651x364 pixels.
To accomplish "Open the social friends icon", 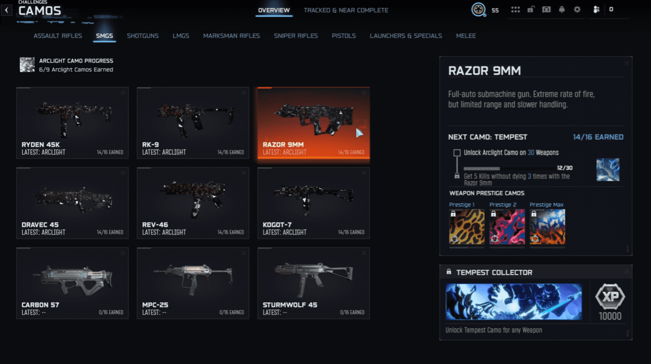I will (596, 10).
